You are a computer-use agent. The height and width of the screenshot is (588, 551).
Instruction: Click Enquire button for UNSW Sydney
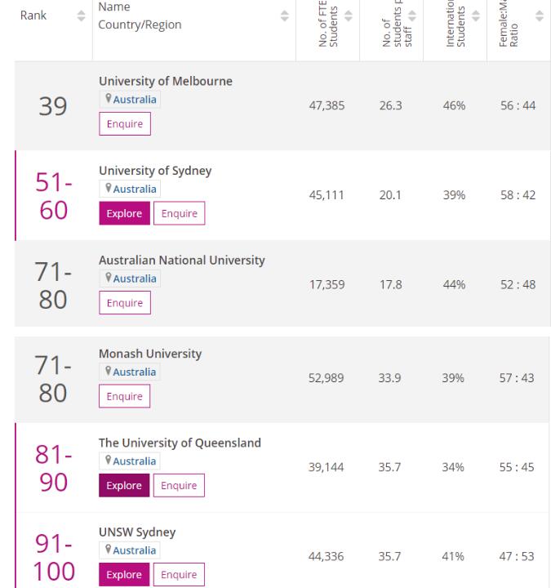click(x=180, y=575)
